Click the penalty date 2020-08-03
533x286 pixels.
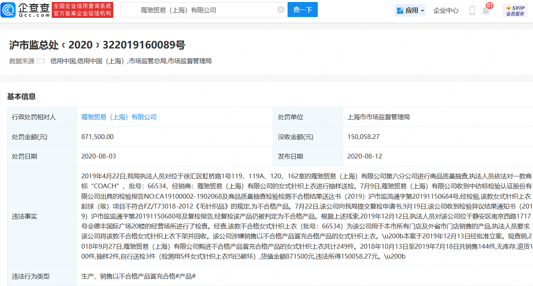[x=99, y=157]
